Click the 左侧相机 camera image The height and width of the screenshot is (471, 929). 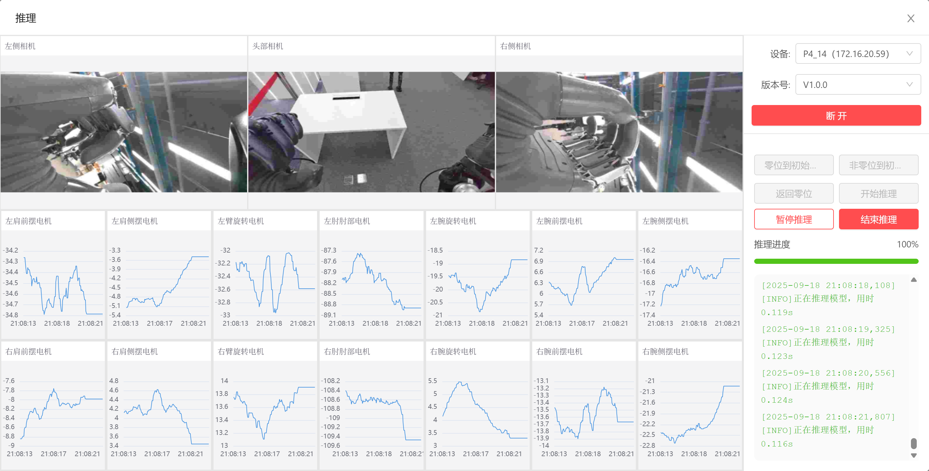tap(124, 132)
